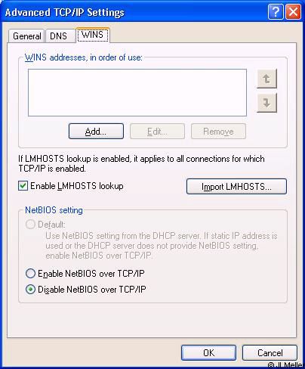Toggle the Enable LMHOSTS lookup checkbox
Screen dimensions: 305x369
23,186
